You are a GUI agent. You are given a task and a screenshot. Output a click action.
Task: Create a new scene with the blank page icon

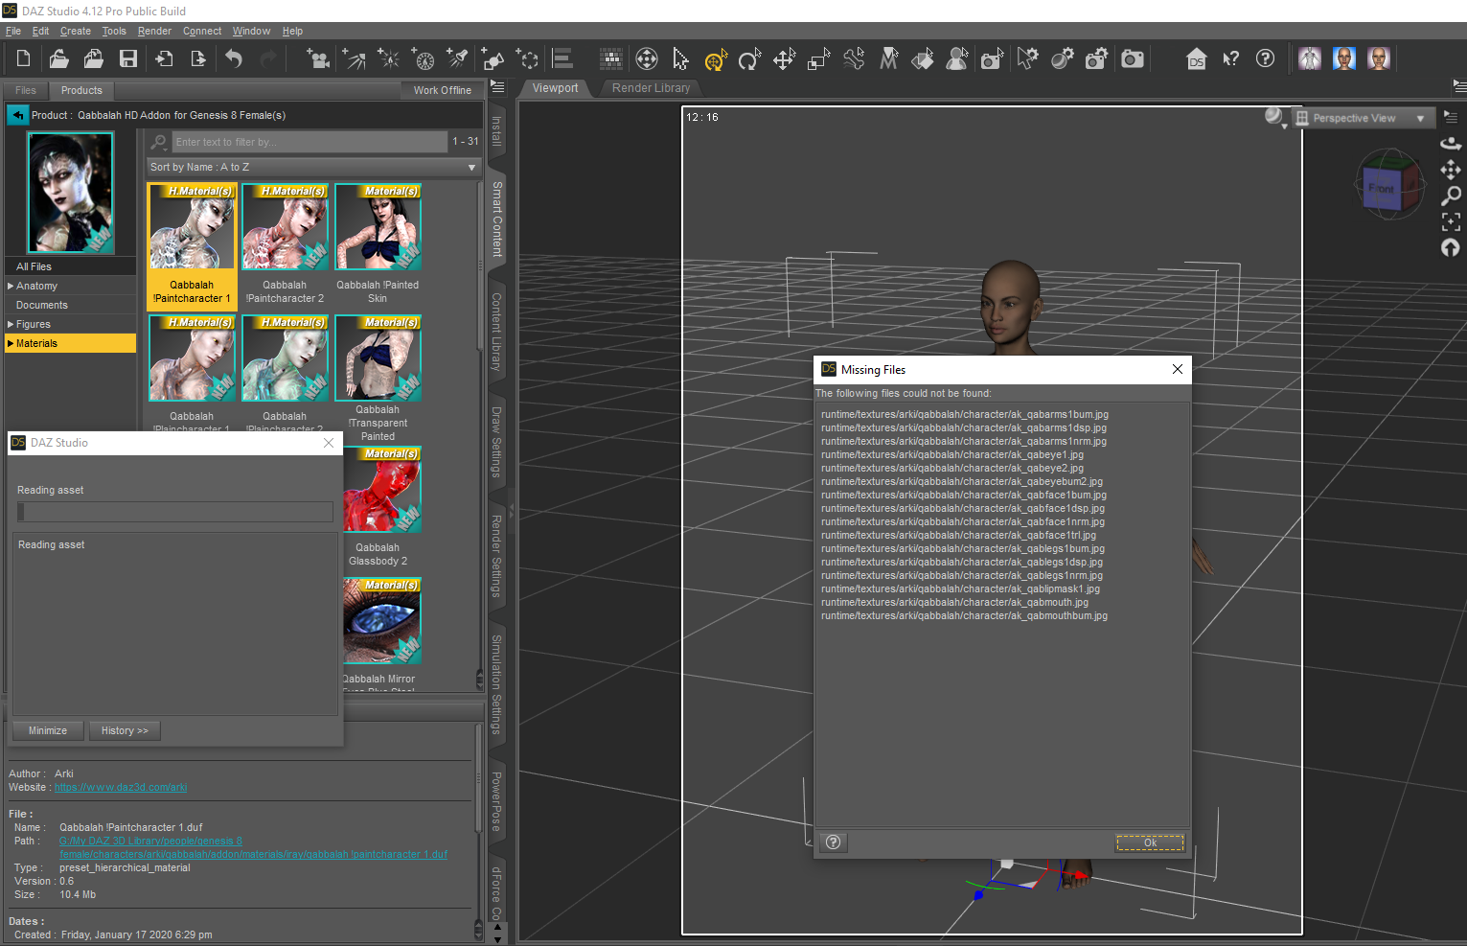[24, 59]
